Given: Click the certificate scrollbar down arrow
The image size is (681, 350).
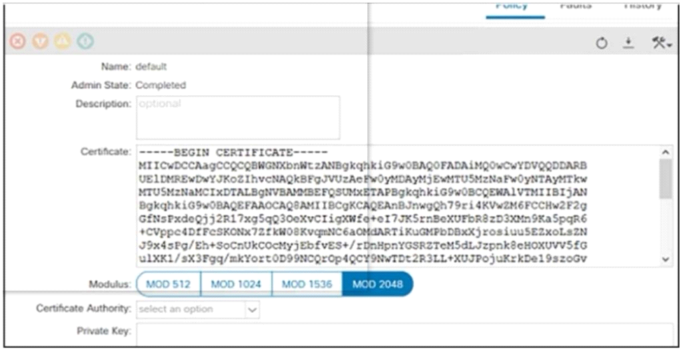Looking at the screenshot, I should pos(666,259).
